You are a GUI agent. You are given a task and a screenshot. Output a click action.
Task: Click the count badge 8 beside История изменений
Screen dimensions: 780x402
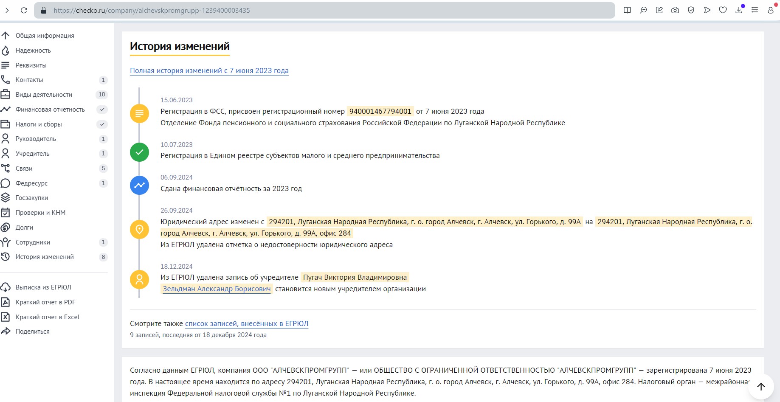pos(103,257)
